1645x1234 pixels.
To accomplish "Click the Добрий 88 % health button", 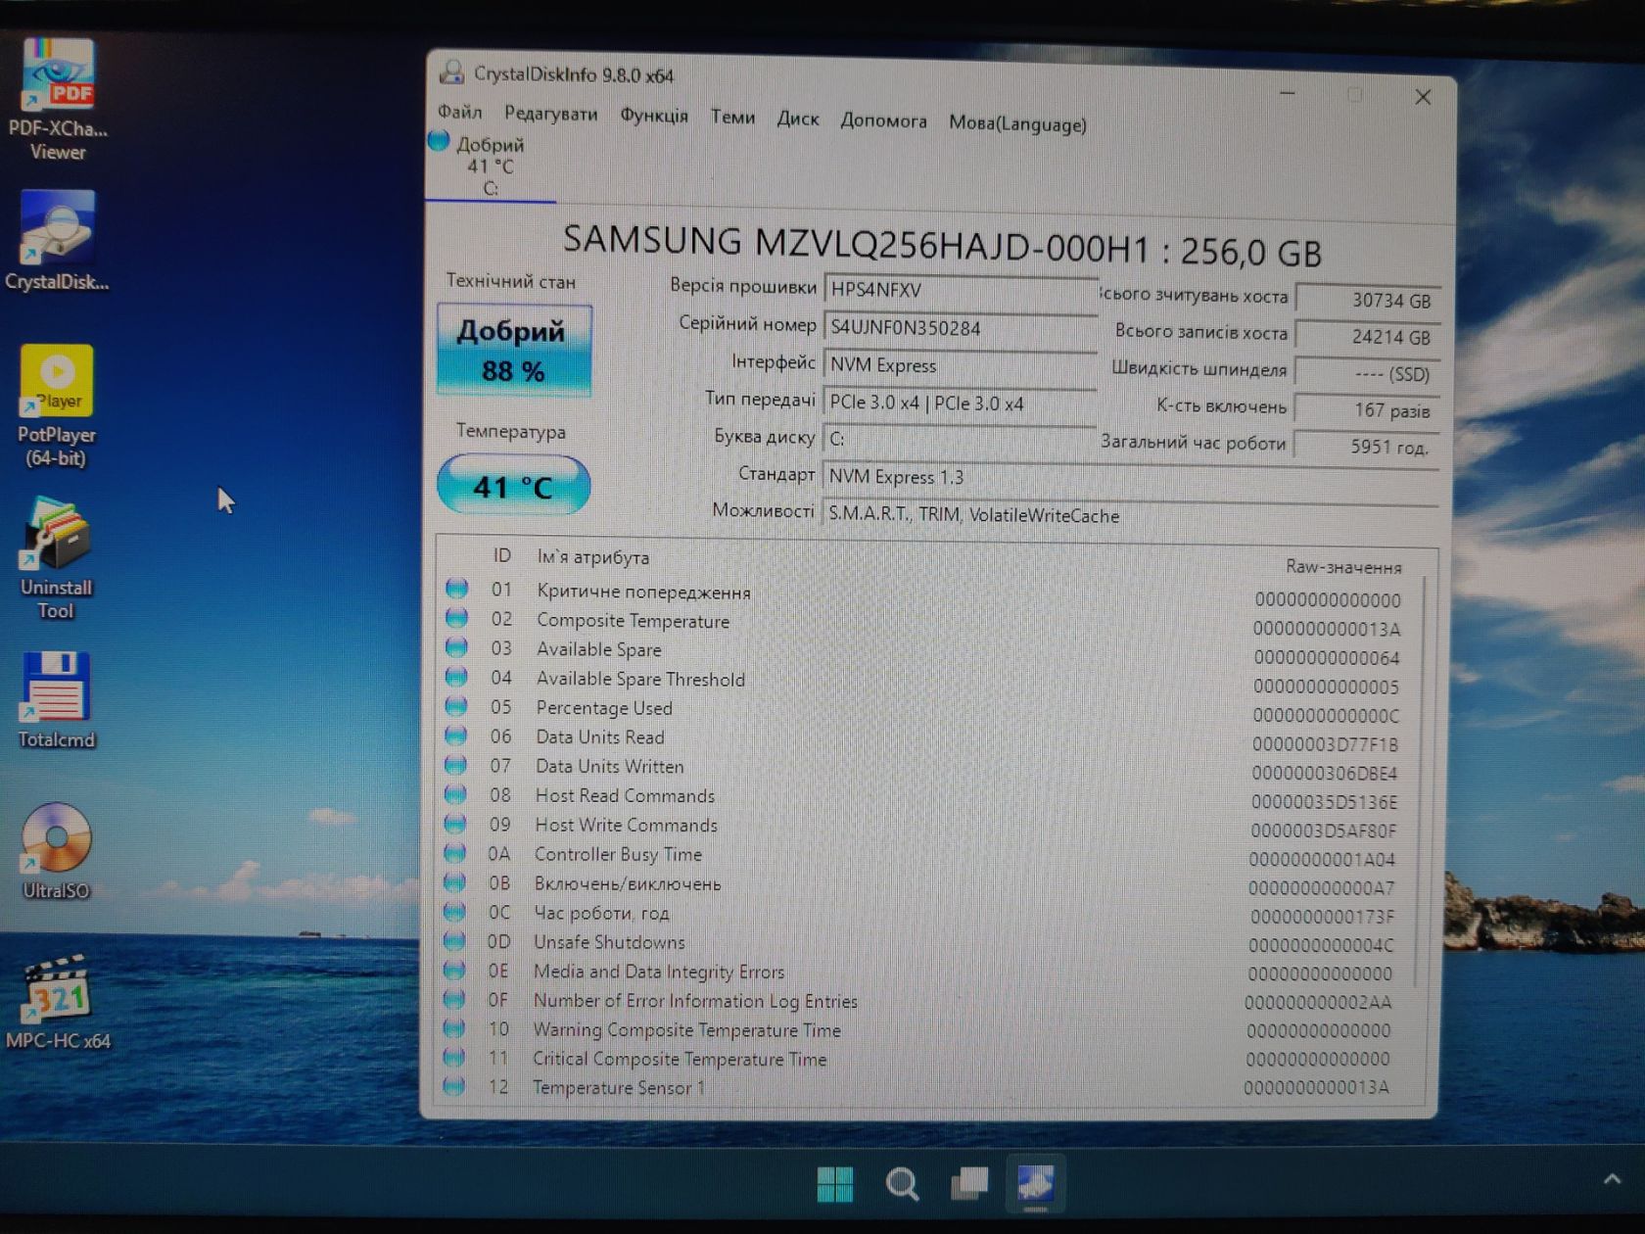I will pyautogui.click(x=514, y=350).
